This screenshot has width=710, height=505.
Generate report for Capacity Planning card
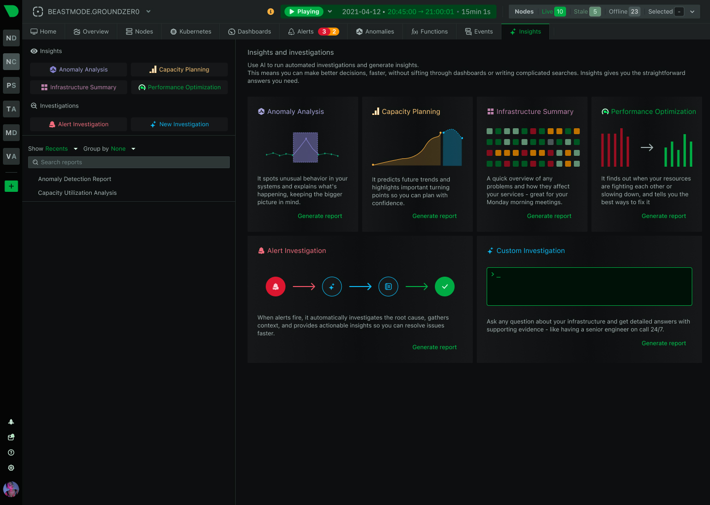[434, 216]
